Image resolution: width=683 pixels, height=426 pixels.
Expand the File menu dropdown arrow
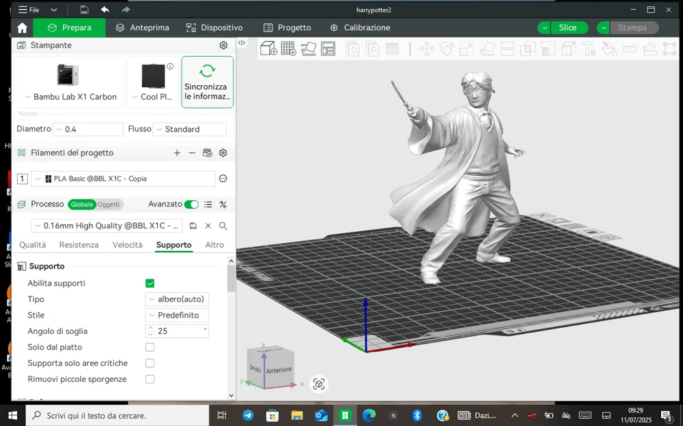53,10
